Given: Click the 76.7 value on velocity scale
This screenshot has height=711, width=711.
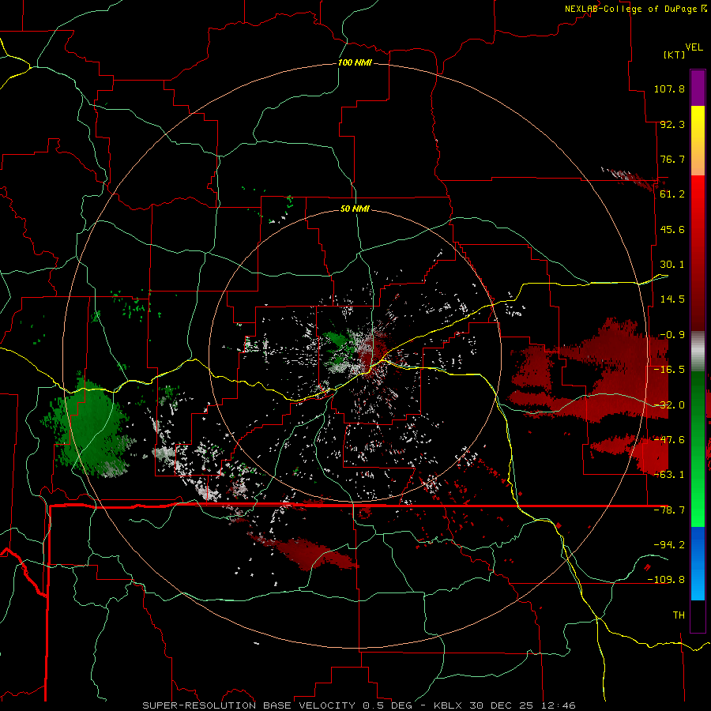Looking at the screenshot, I should [x=672, y=159].
